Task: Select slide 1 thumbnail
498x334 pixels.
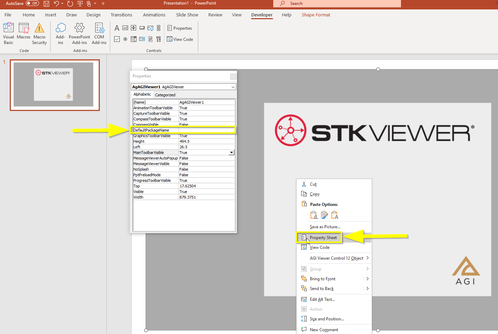Action: click(x=55, y=85)
